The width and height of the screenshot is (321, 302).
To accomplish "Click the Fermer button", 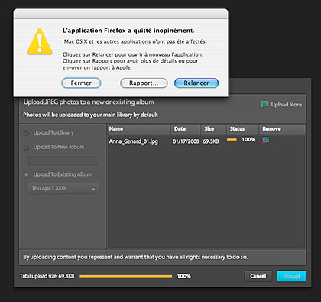I will (81, 83).
